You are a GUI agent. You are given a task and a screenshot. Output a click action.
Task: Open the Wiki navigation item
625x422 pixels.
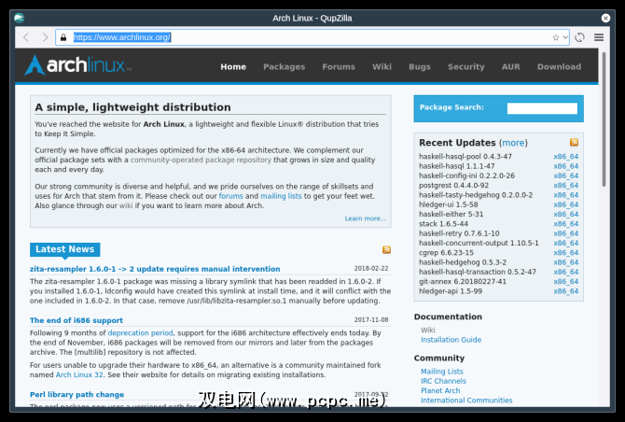click(x=382, y=67)
